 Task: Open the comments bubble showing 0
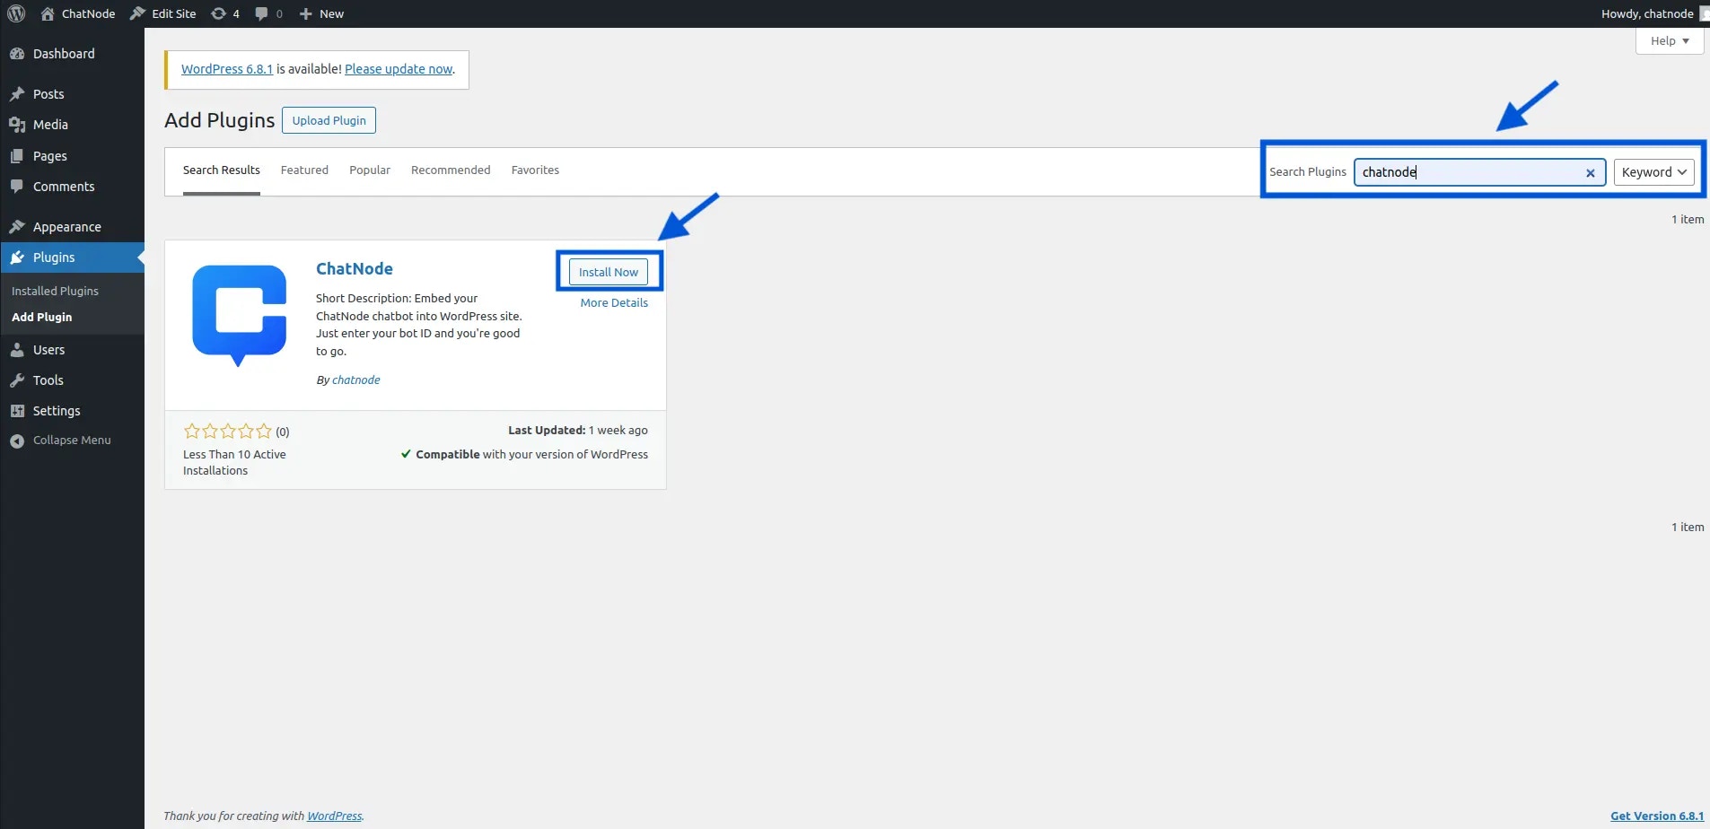pos(268,13)
